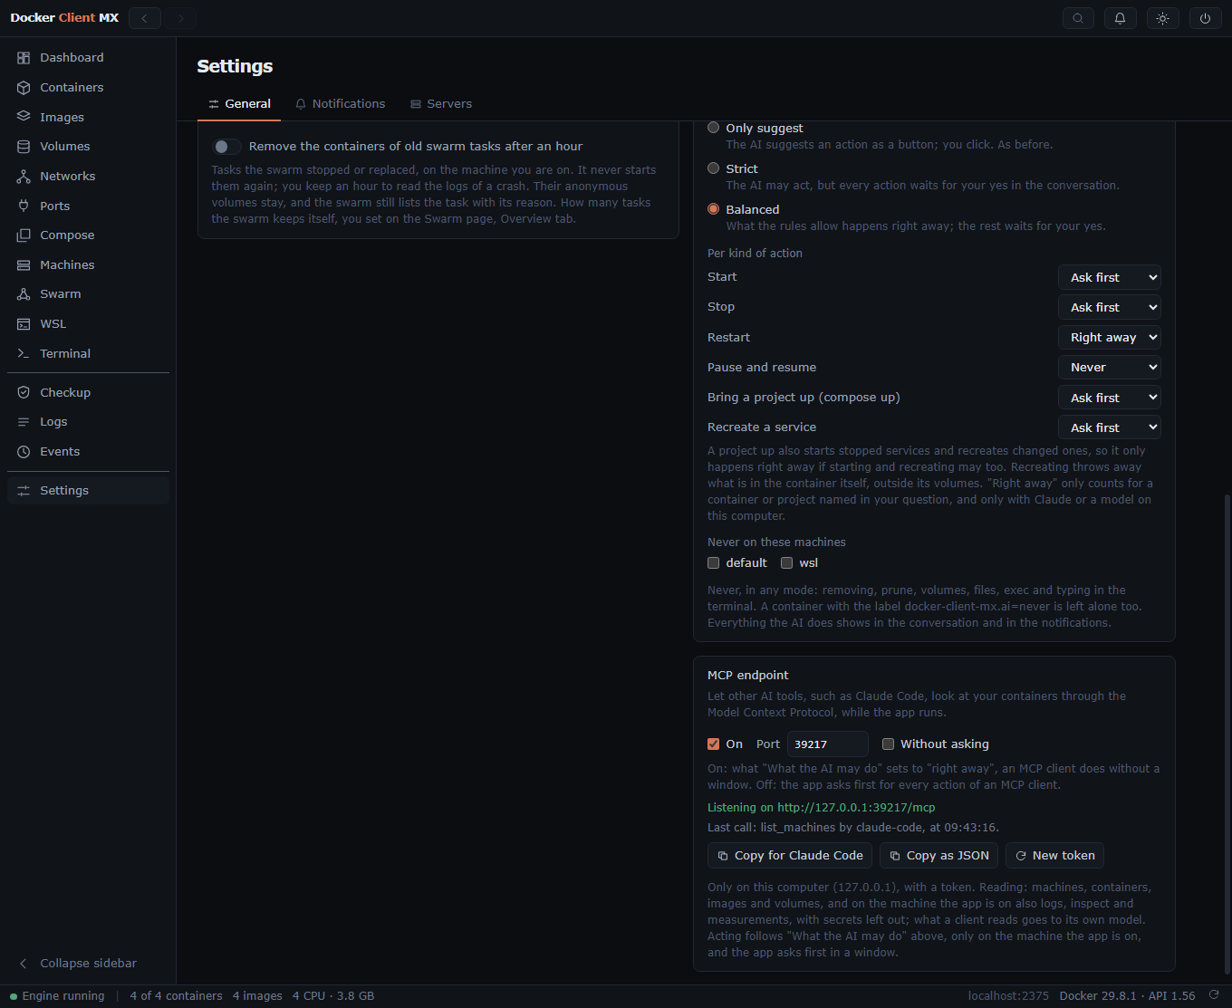Viewport: 1232px width, 1008px height.
Task: Select the Strict radio option
Action: [714, 168]
